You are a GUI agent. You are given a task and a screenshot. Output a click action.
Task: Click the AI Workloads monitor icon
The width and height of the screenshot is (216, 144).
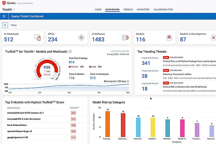(x=37, y=38)
